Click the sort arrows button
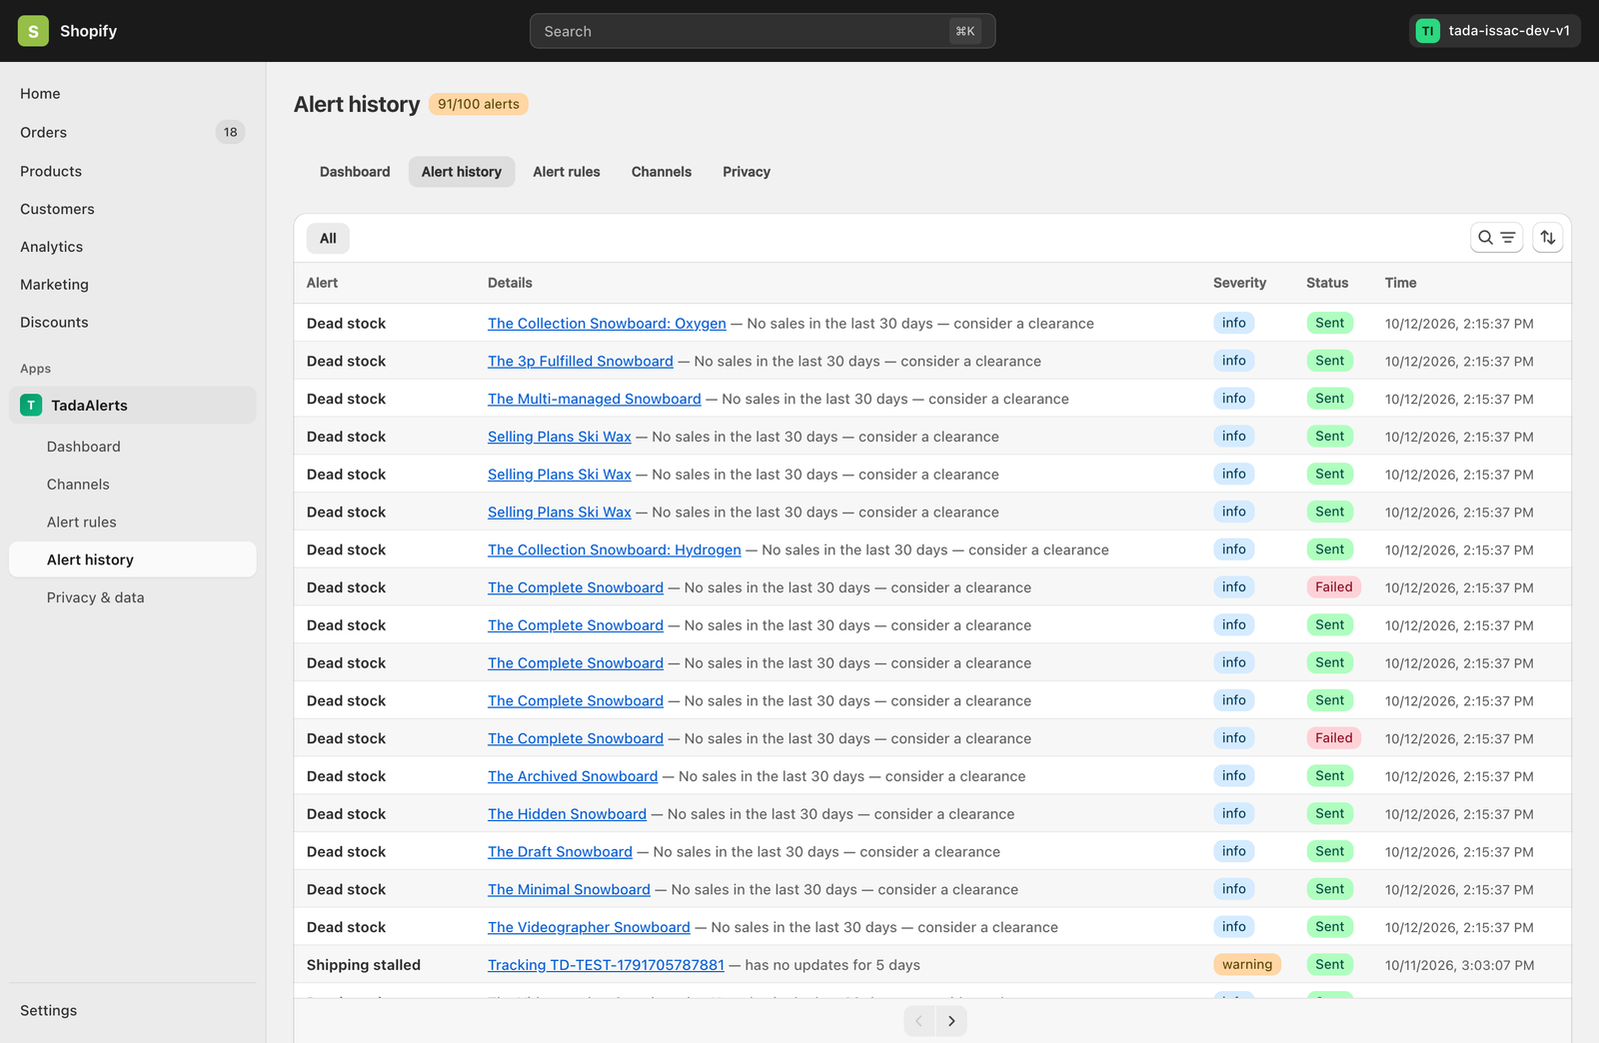 tap(1547, 238)
